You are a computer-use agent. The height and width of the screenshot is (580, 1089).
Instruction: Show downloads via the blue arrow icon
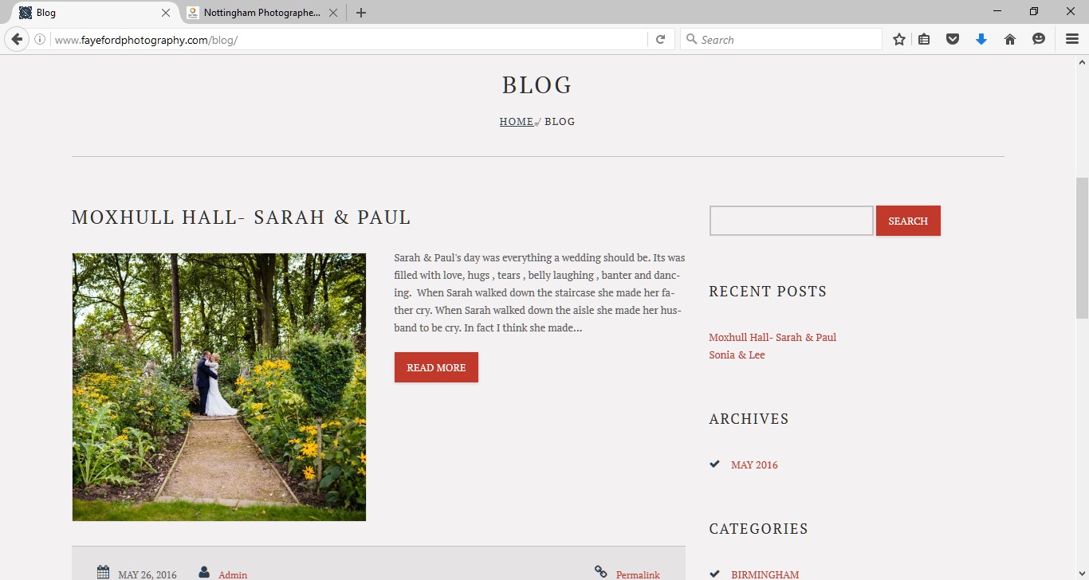click(981, 39)
